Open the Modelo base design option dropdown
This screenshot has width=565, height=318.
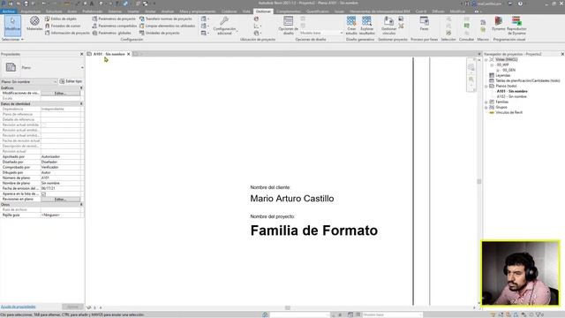point(321,33)
